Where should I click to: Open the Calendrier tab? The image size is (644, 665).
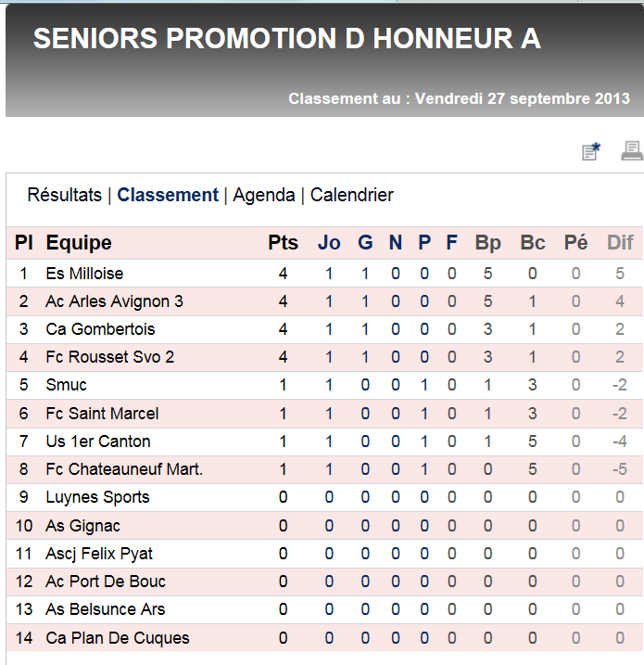click(352, 195)
